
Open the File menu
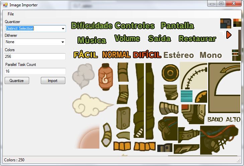(x=11, y=14)
